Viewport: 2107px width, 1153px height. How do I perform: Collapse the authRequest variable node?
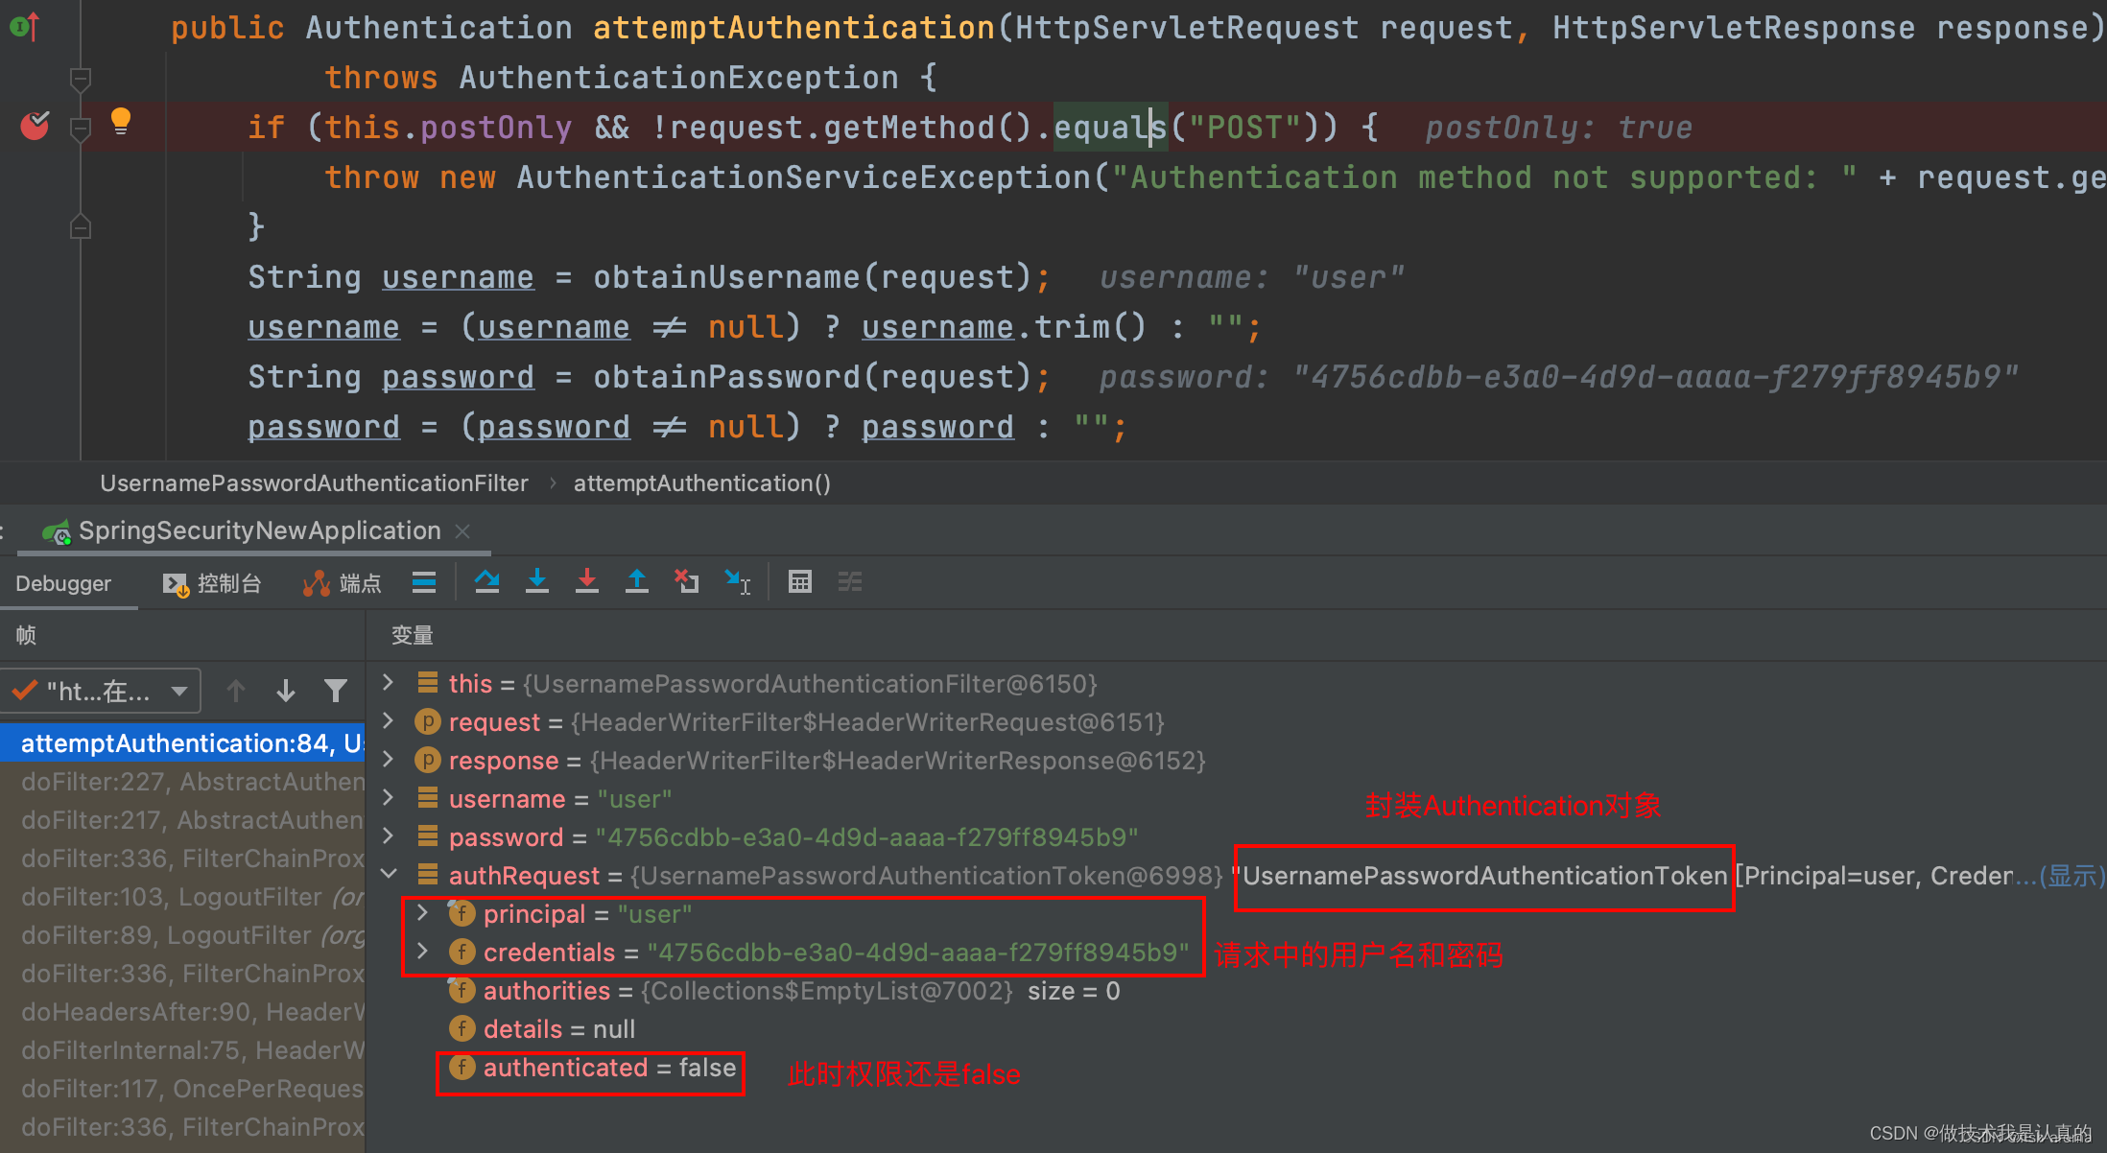tap(389, 874)
